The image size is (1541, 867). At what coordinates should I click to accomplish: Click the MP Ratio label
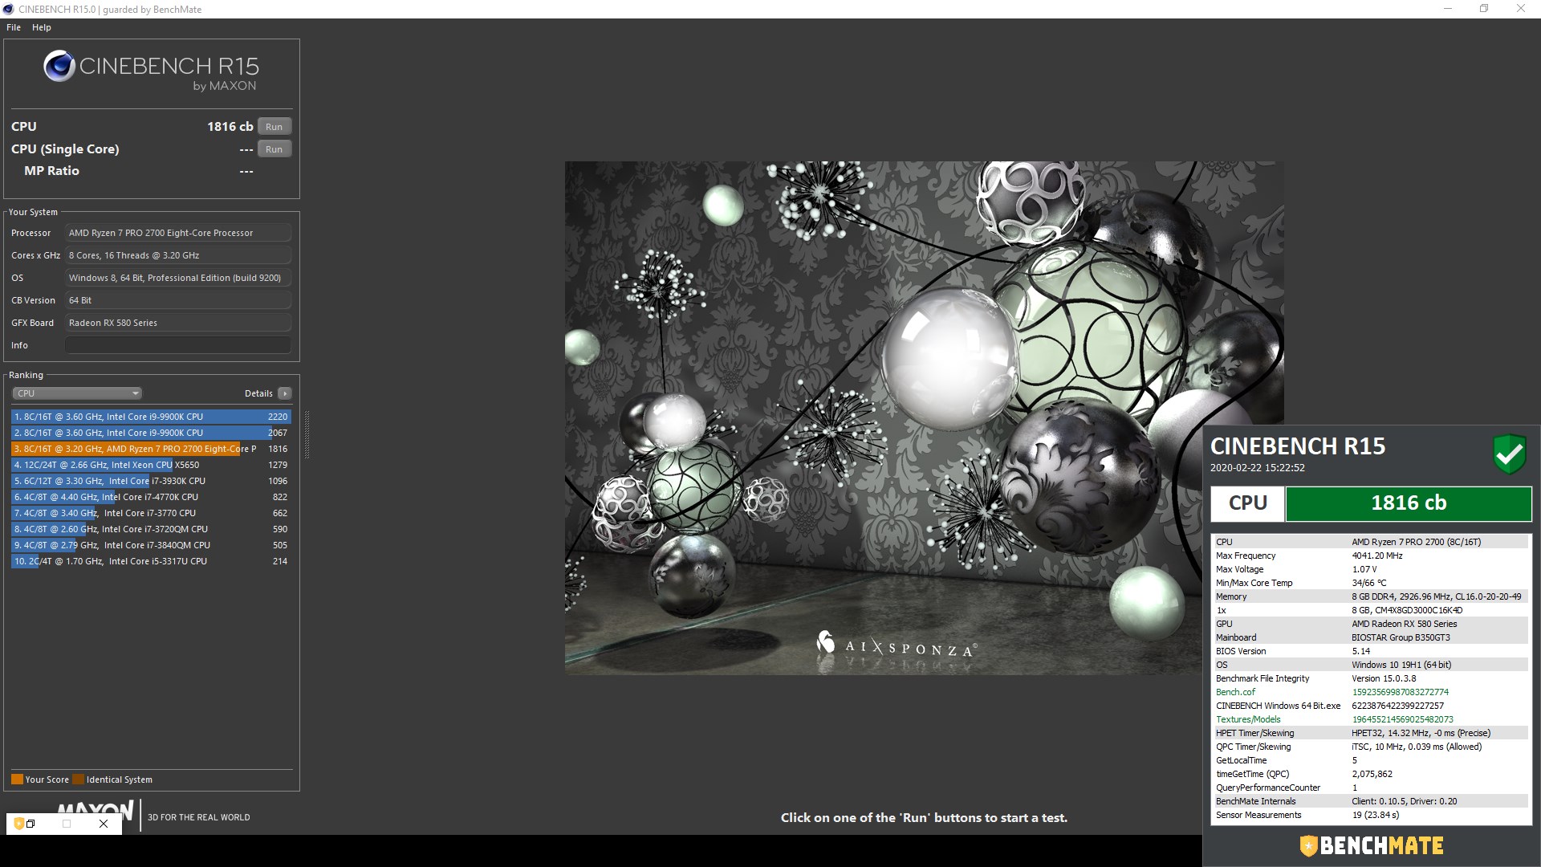point(51,171)
